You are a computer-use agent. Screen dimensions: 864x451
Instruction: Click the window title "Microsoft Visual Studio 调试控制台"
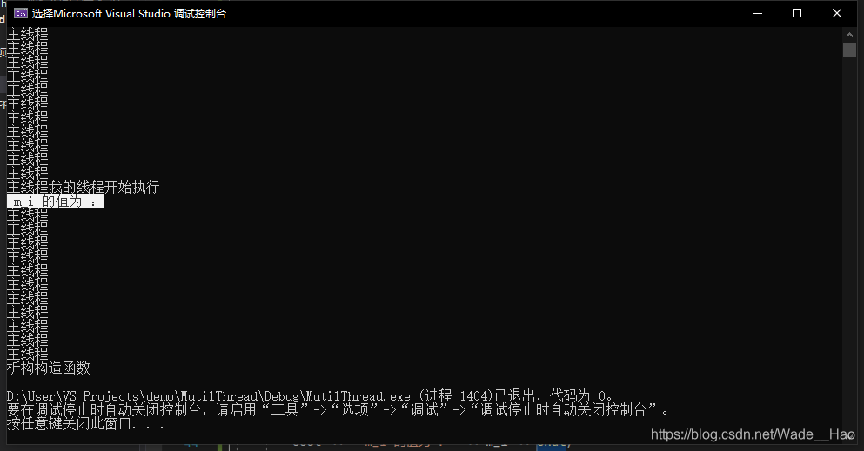[x=129, y=13]
